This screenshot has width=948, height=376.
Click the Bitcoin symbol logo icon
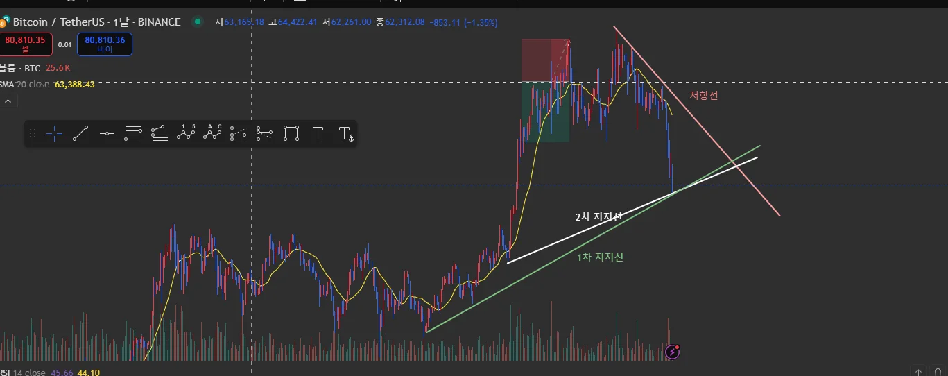point(4,22)
